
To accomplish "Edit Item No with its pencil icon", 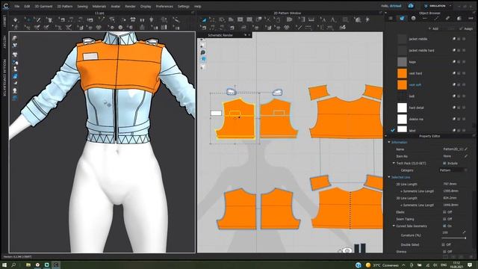I will coord(466,156).
